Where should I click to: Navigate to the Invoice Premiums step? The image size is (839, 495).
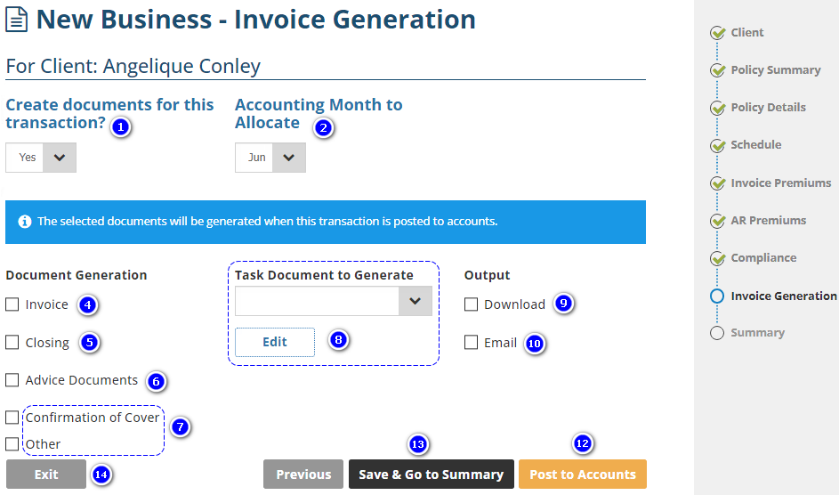click(x=780, y=183)
